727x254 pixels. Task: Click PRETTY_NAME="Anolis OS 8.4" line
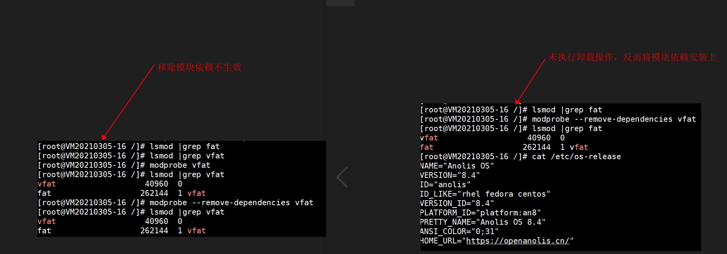coord(483,222)
